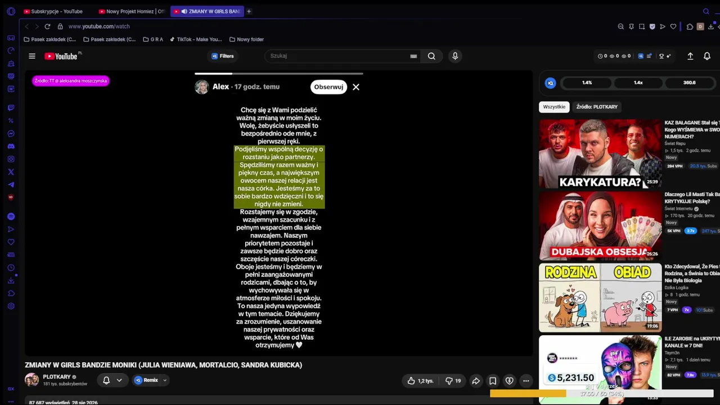Open the Źródło: TT aleksandra moszczynska label
This screenshot has height=405, width=720.
point(70,81)
